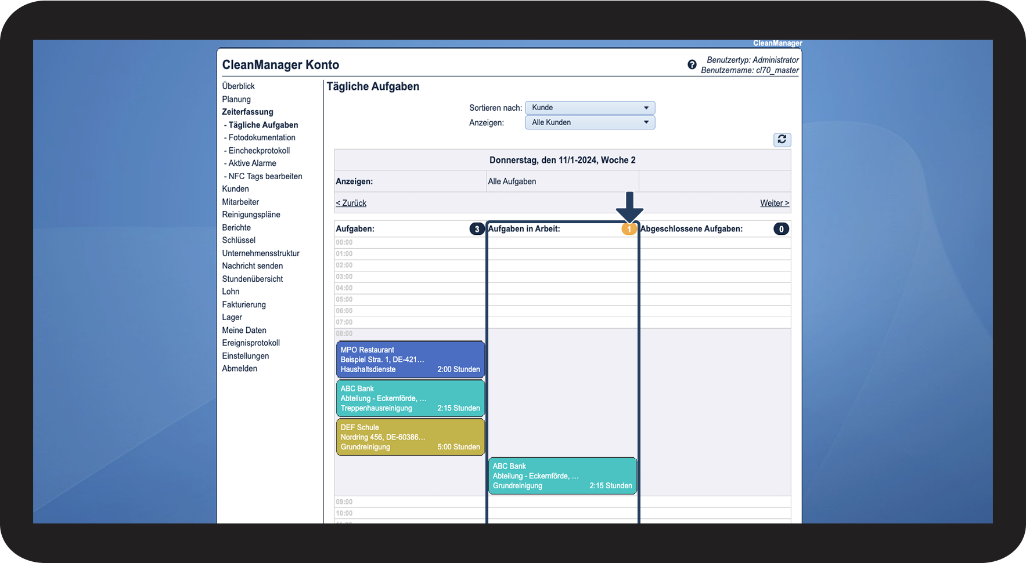
Task: Open the yellow DEF Schule task card
Action: (411, 437)
